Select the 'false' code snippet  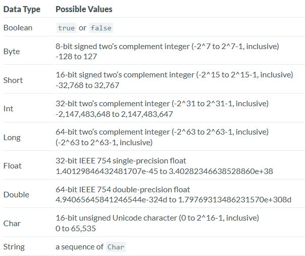(101, 28)
